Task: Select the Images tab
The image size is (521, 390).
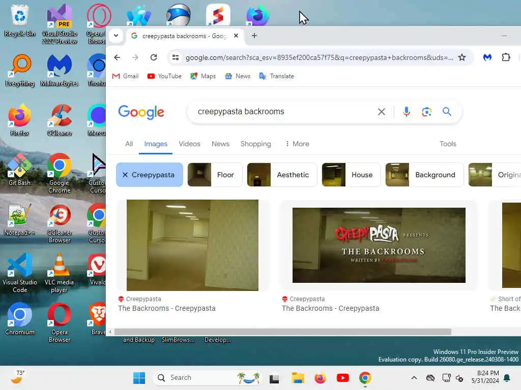Action: point(156,144)
